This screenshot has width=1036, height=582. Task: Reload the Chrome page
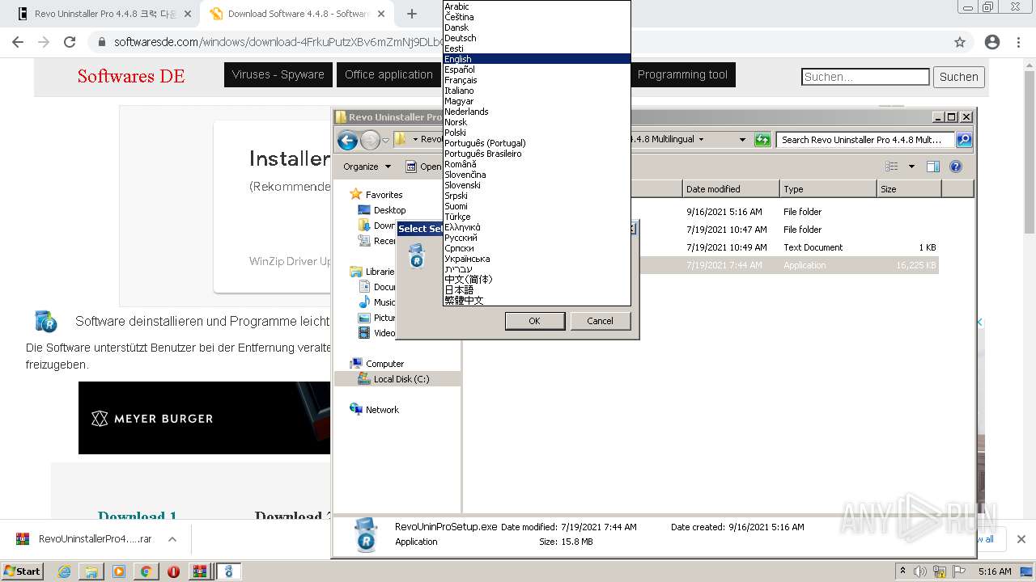click(x=70, y=42)
